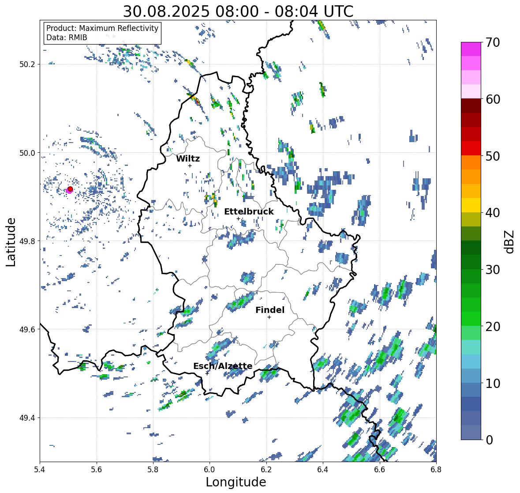The image size is (520, 493).
Task: Click the latitude tick label 50.0
Action: pyautogui.click(x=27, y=153)
